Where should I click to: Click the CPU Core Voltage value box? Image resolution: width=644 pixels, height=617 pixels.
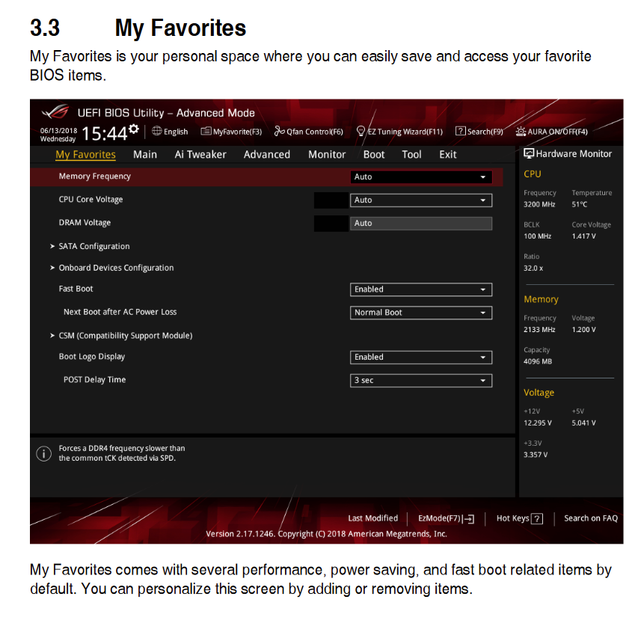tap(331, 200)
